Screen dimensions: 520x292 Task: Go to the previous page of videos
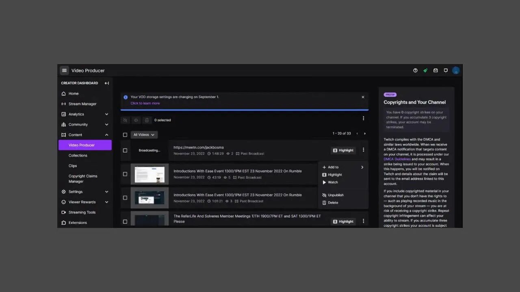357,133
